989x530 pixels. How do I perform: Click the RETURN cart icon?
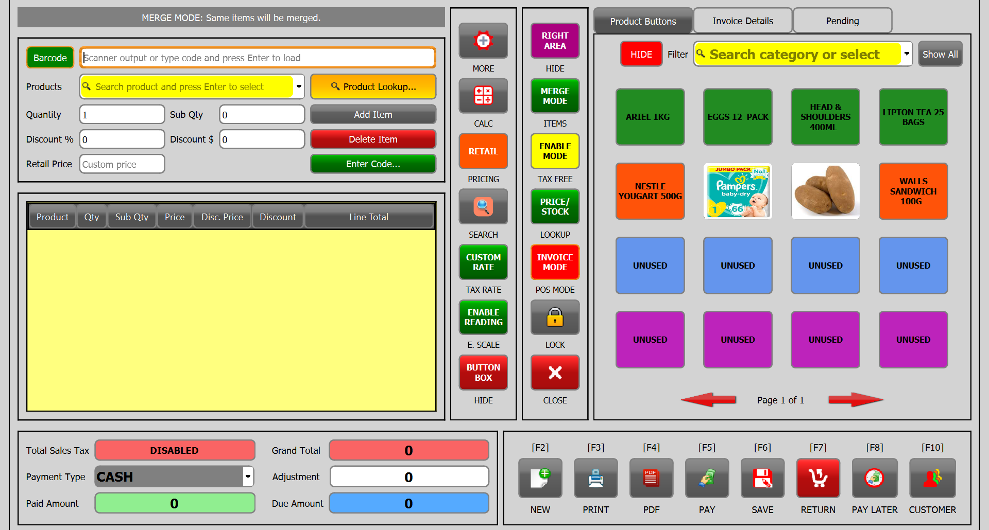click(817, 478)
